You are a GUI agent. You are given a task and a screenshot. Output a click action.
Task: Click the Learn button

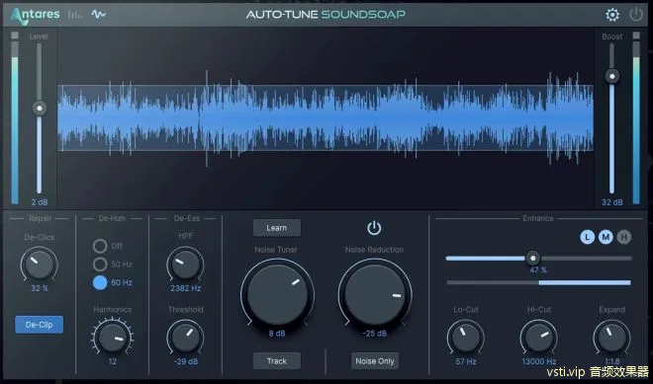coord(276,228)
